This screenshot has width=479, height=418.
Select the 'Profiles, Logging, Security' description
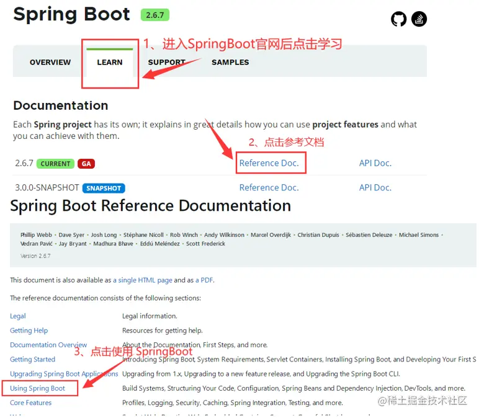click(233, 402)
